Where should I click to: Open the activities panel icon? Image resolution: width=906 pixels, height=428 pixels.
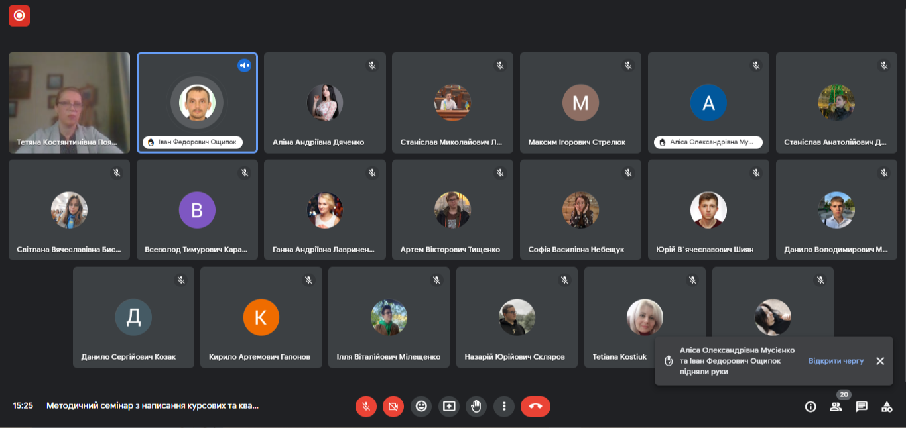(887, 407)
